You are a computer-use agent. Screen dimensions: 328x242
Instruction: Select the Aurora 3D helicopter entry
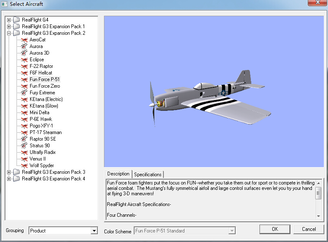pyautogui.click(x=39, y=53)
